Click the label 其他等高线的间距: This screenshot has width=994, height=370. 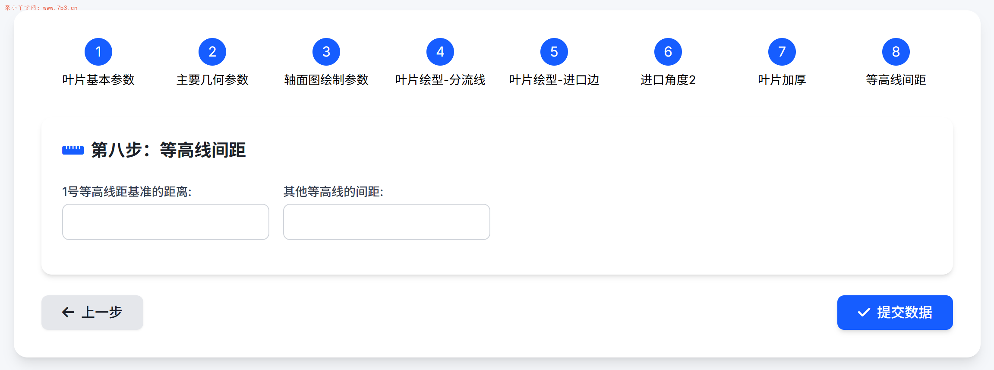[333, 192]
